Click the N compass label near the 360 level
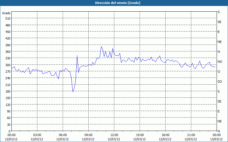 [x=219, y=52]
